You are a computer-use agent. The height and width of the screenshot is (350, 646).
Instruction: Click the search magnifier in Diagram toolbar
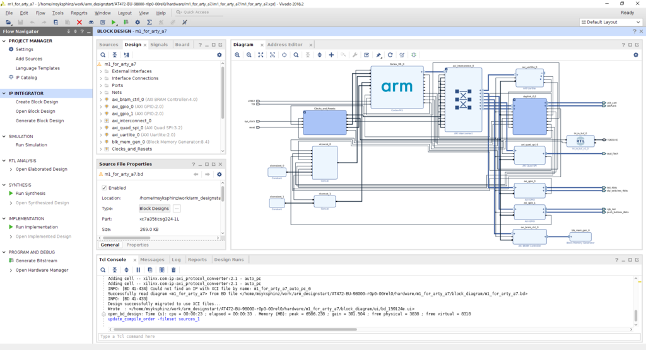296,55
